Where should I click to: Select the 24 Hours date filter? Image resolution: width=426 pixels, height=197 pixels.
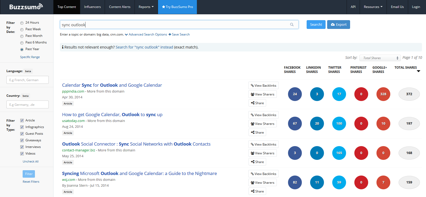click(22, 23)
